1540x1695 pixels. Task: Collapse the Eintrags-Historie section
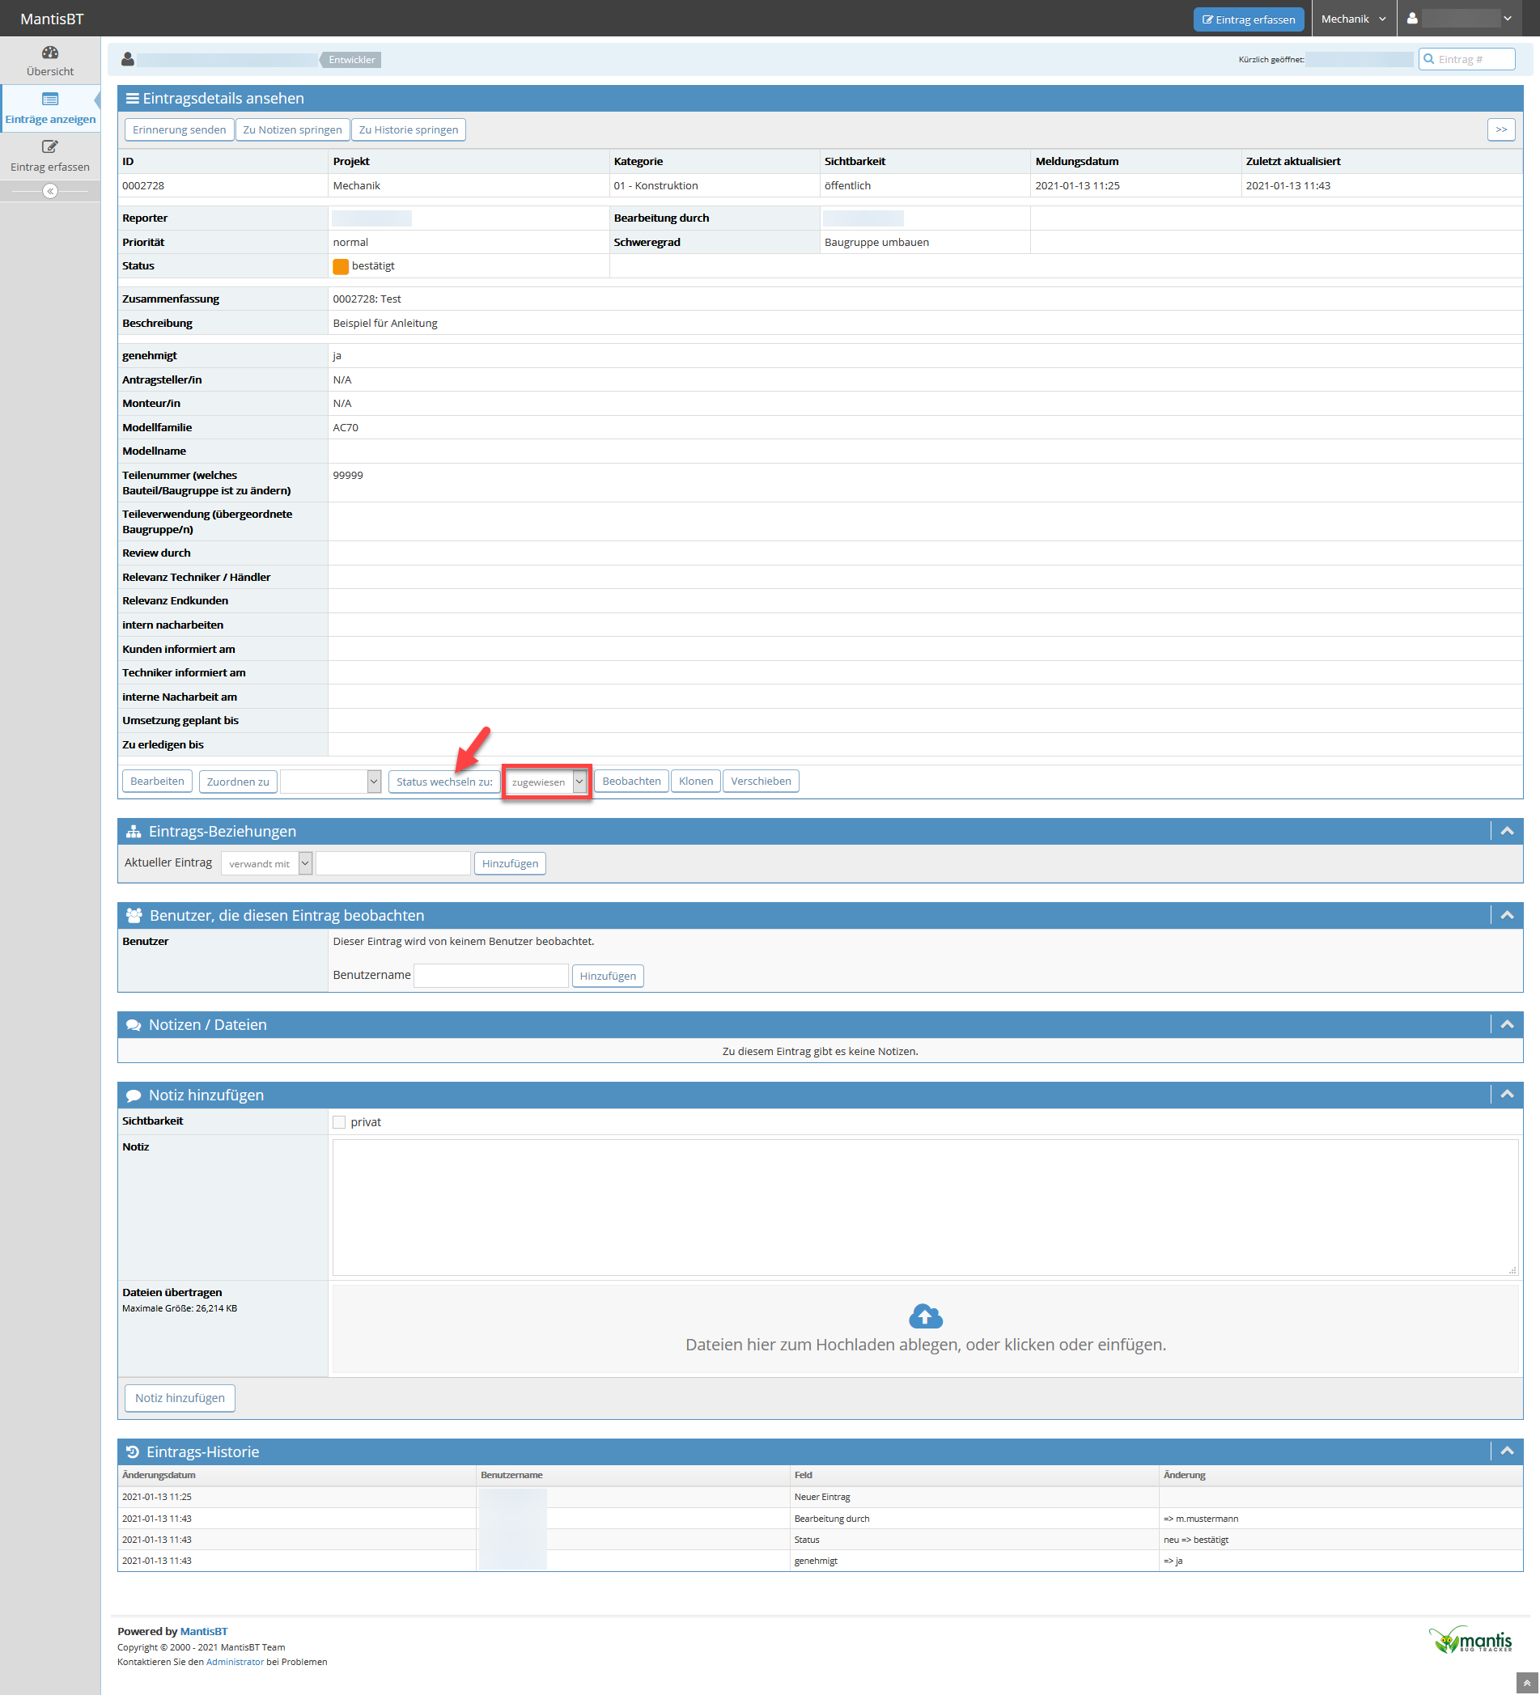coord(1506,1451)
